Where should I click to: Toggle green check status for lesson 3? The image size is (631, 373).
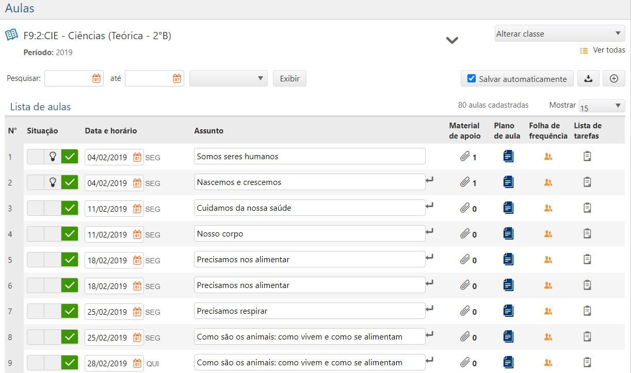point(70,208)
